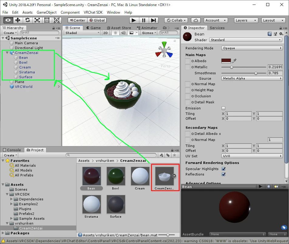Collapse the CreamZenzai hierarchy object
The height and width of the screenshot is (244, 289).
click(7, 53)
